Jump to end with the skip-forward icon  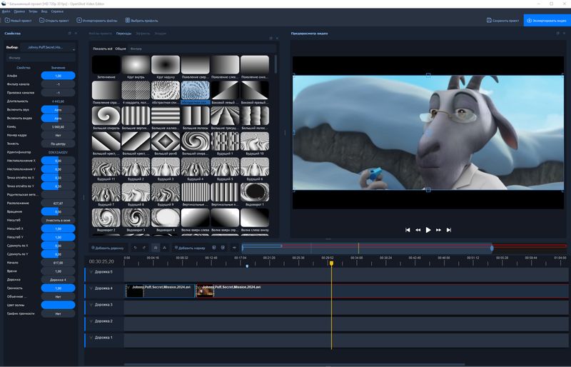tap(448, 230)
